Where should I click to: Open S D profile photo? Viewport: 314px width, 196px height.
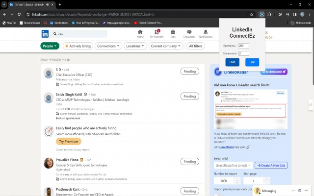(49, 73)
